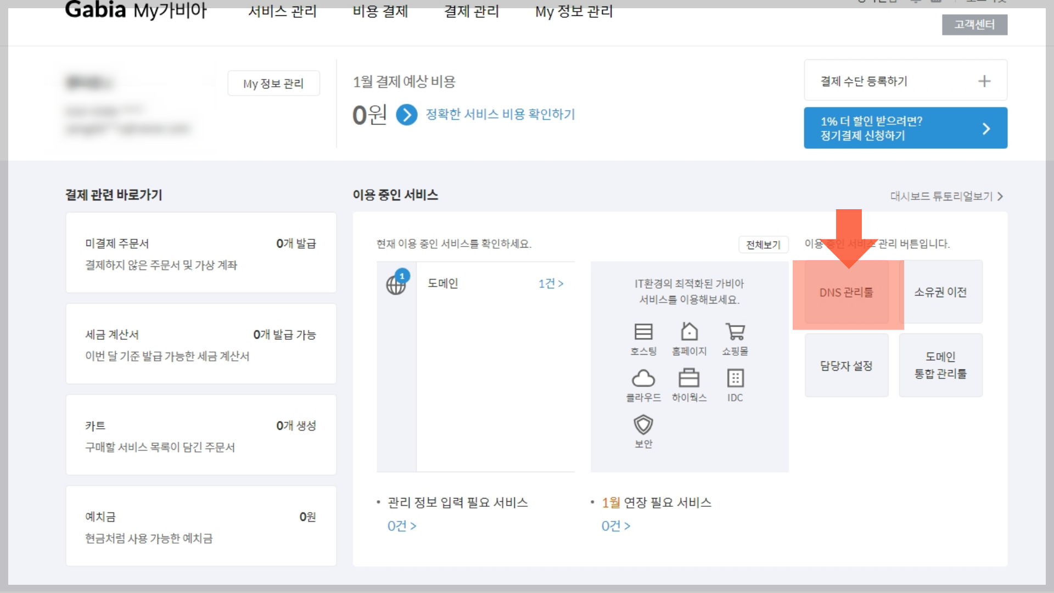Screen dimensions: 1054x593
Task: Click blue arrow circle next to 0원
Action: 407,115
